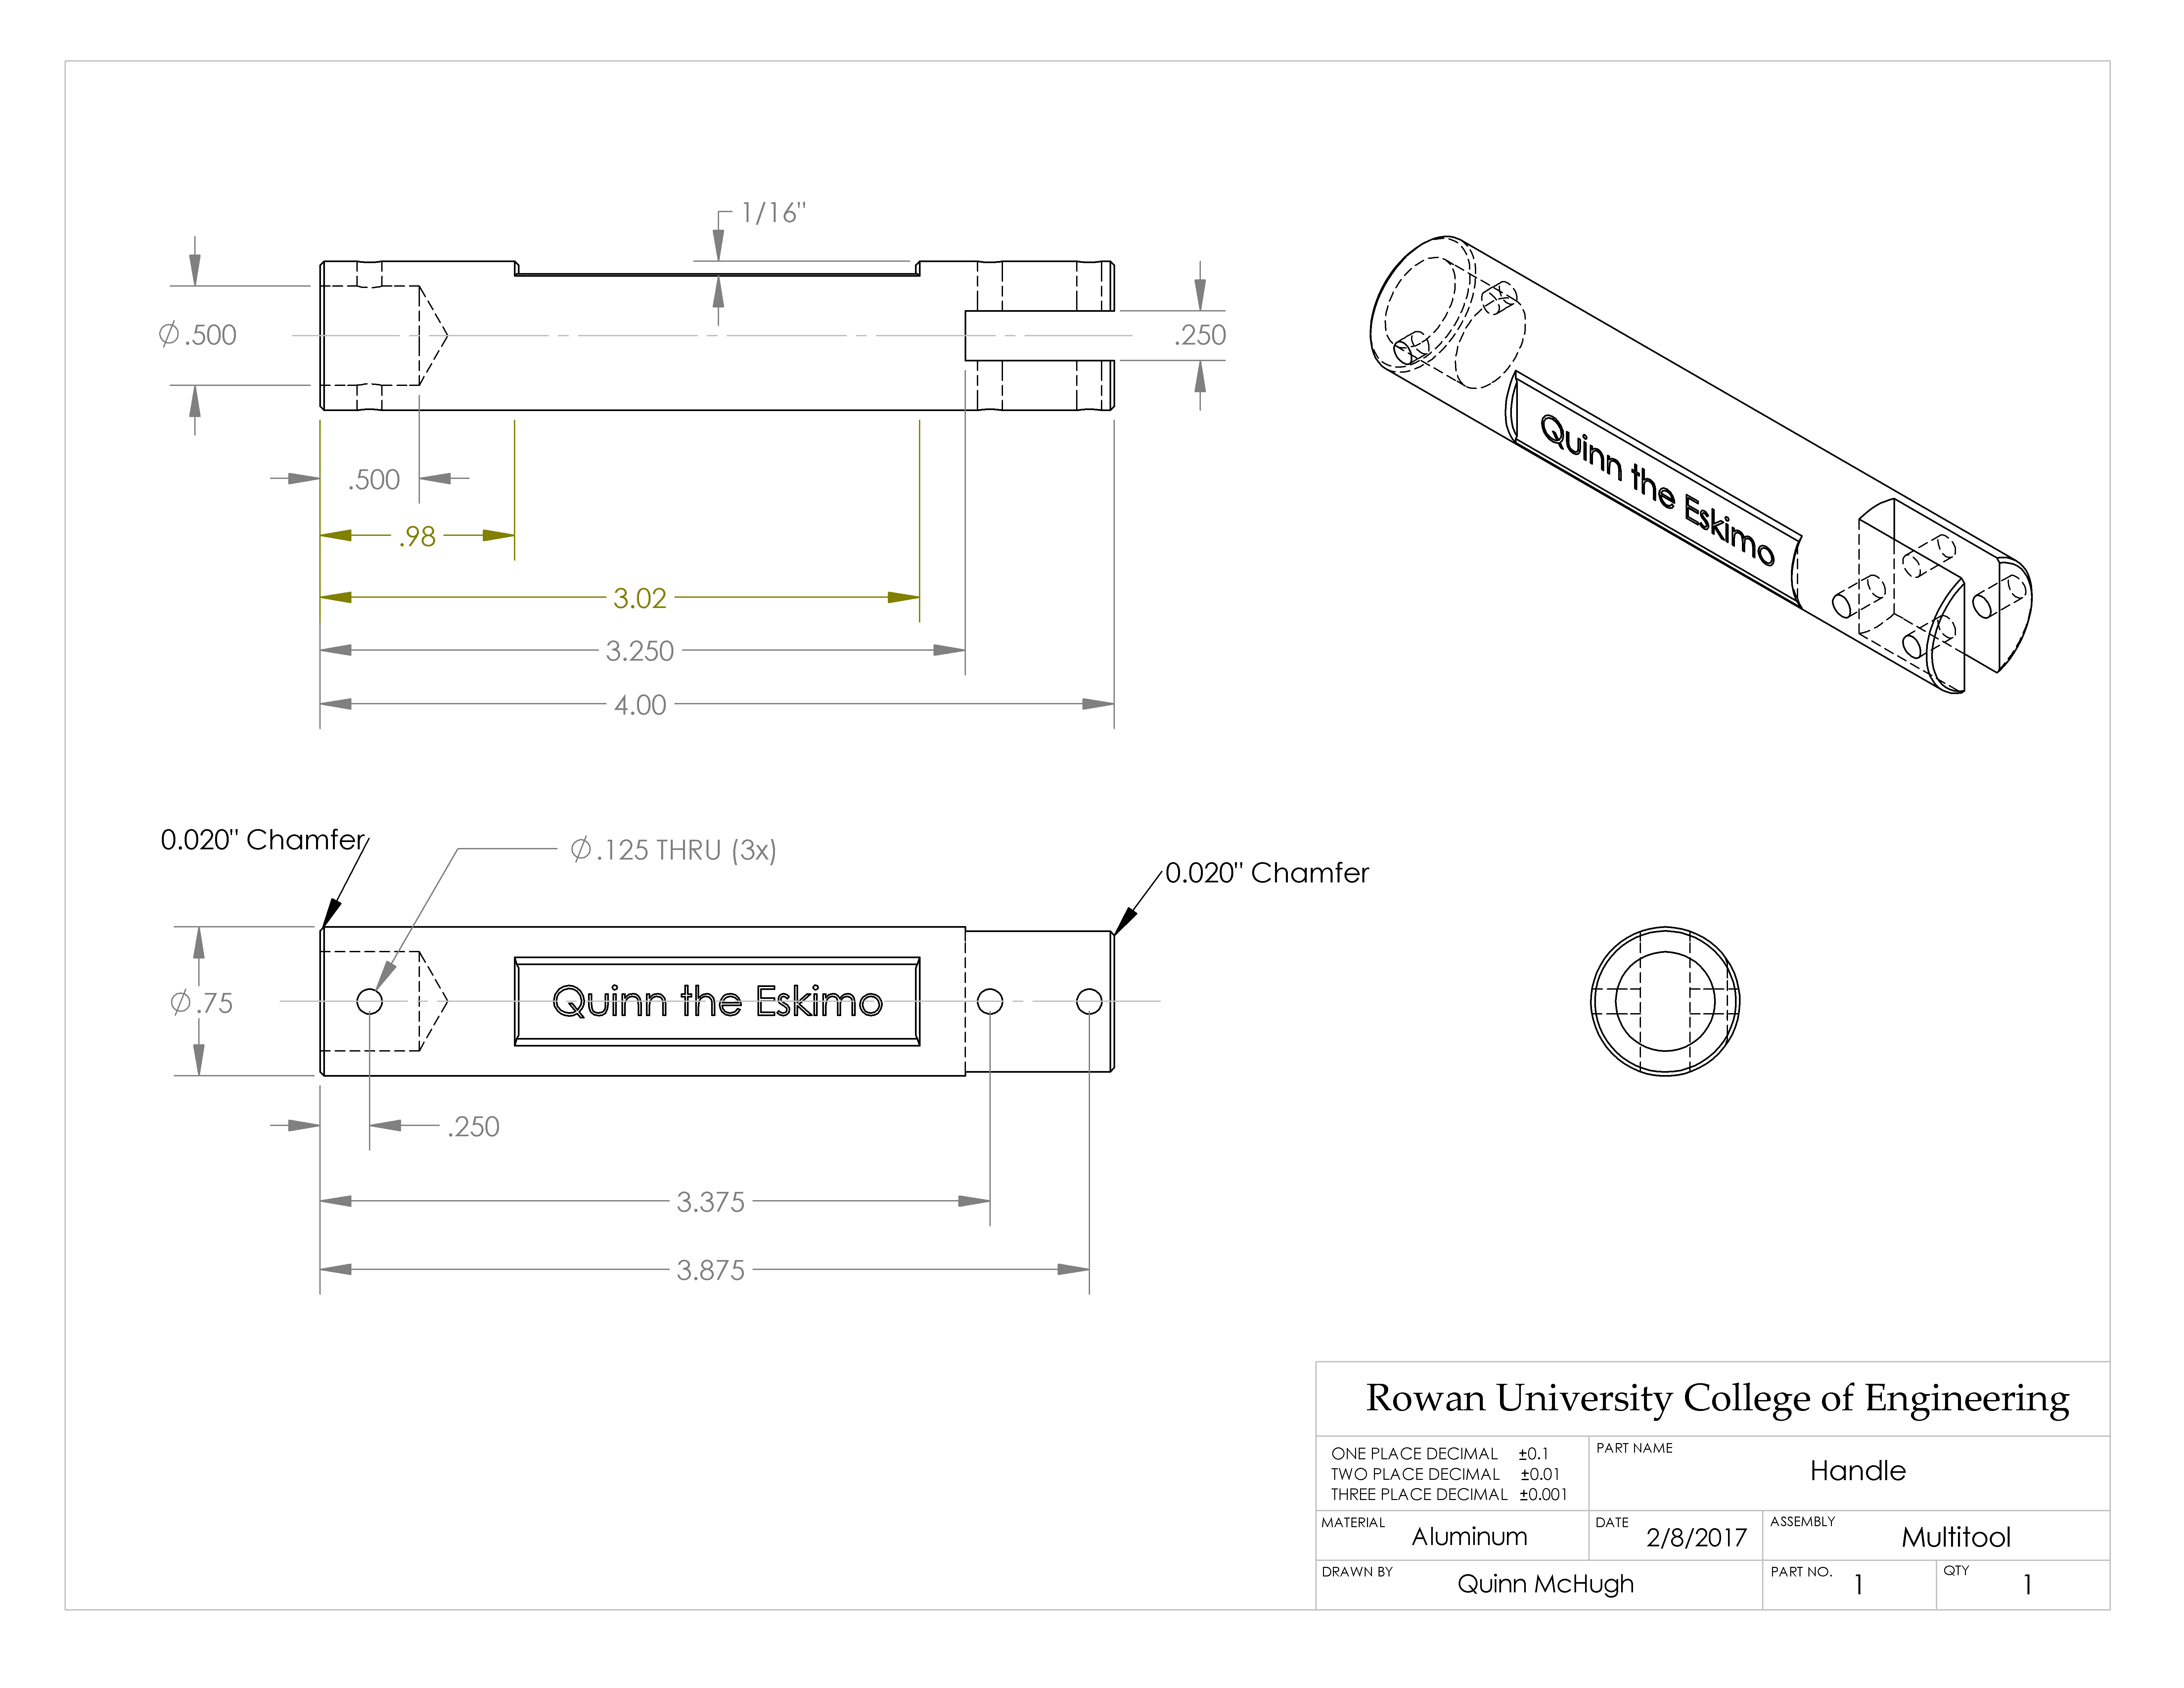This screenshot has height=1688, width=2184.
Task: Click the ONE PLACE DECIMAL tolerance line
Action: tap(1440, 1454)
